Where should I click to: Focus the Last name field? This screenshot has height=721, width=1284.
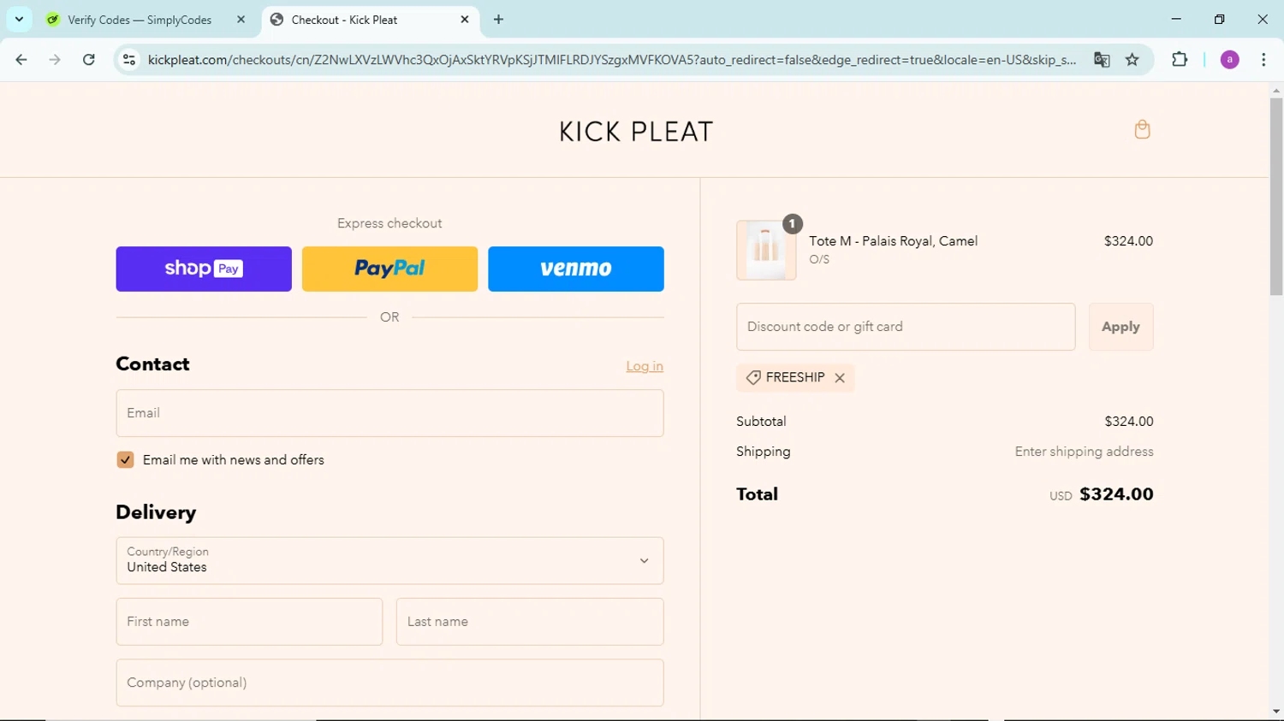click(530, 622)
